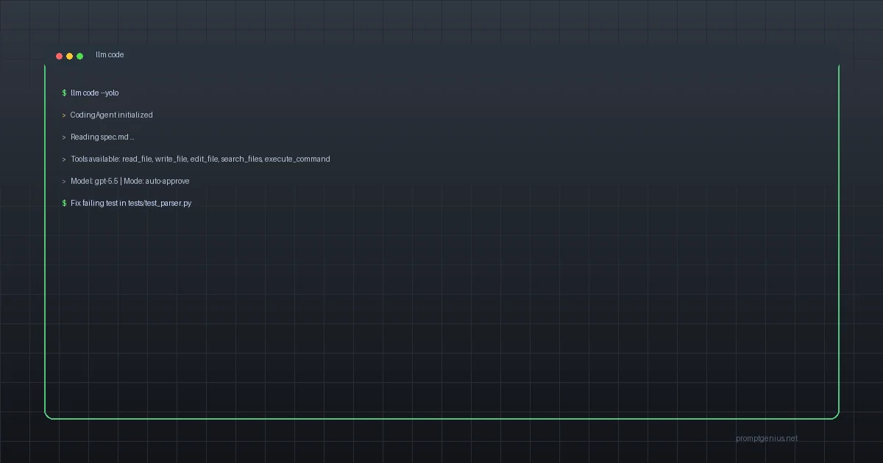Image resolution: width=883 pixels, height=463 pixels.
Task: Click the red close dot in title bar
Action: 60,56
